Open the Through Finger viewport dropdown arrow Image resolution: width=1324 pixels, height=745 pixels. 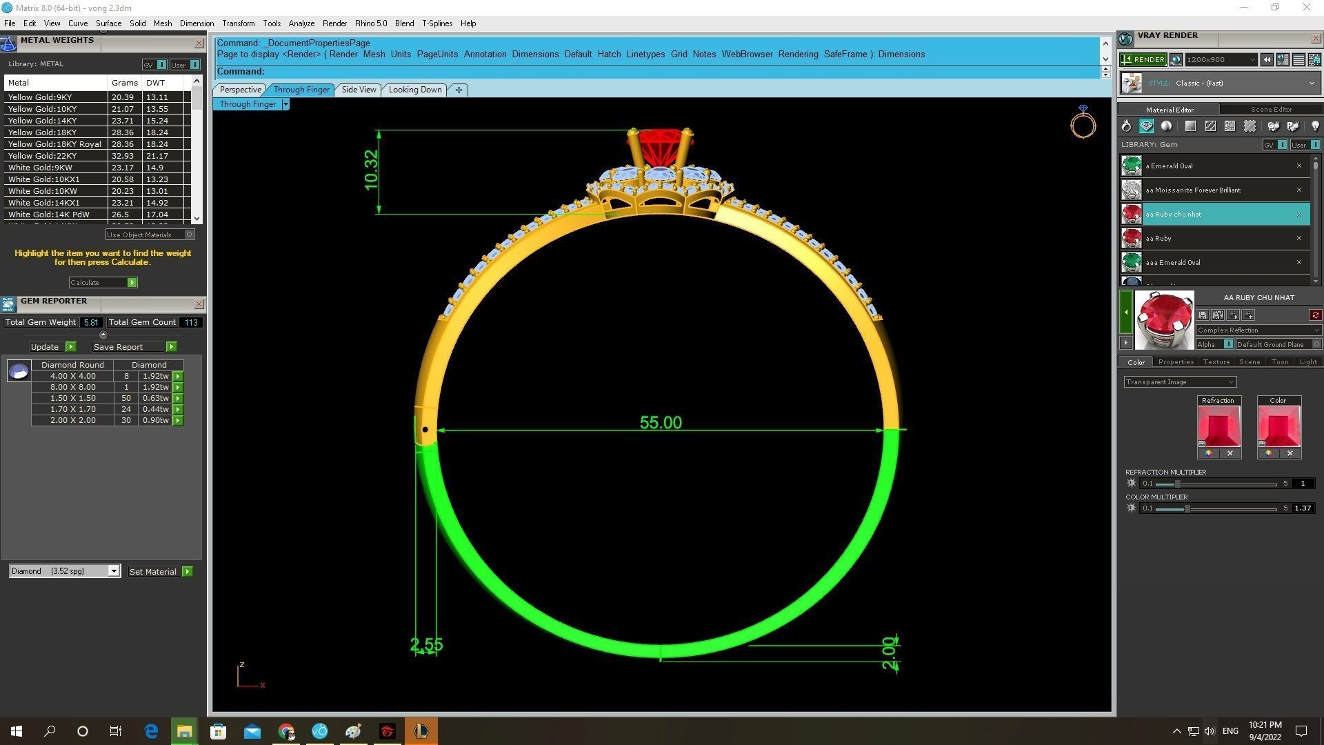285,104
